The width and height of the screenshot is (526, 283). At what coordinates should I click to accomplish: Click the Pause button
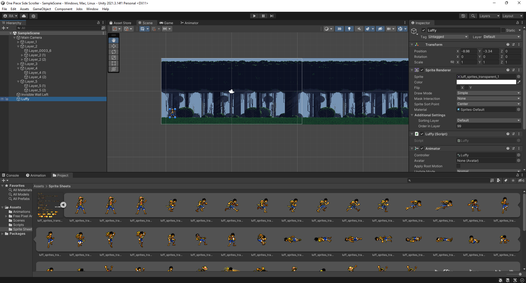[263, 16]
